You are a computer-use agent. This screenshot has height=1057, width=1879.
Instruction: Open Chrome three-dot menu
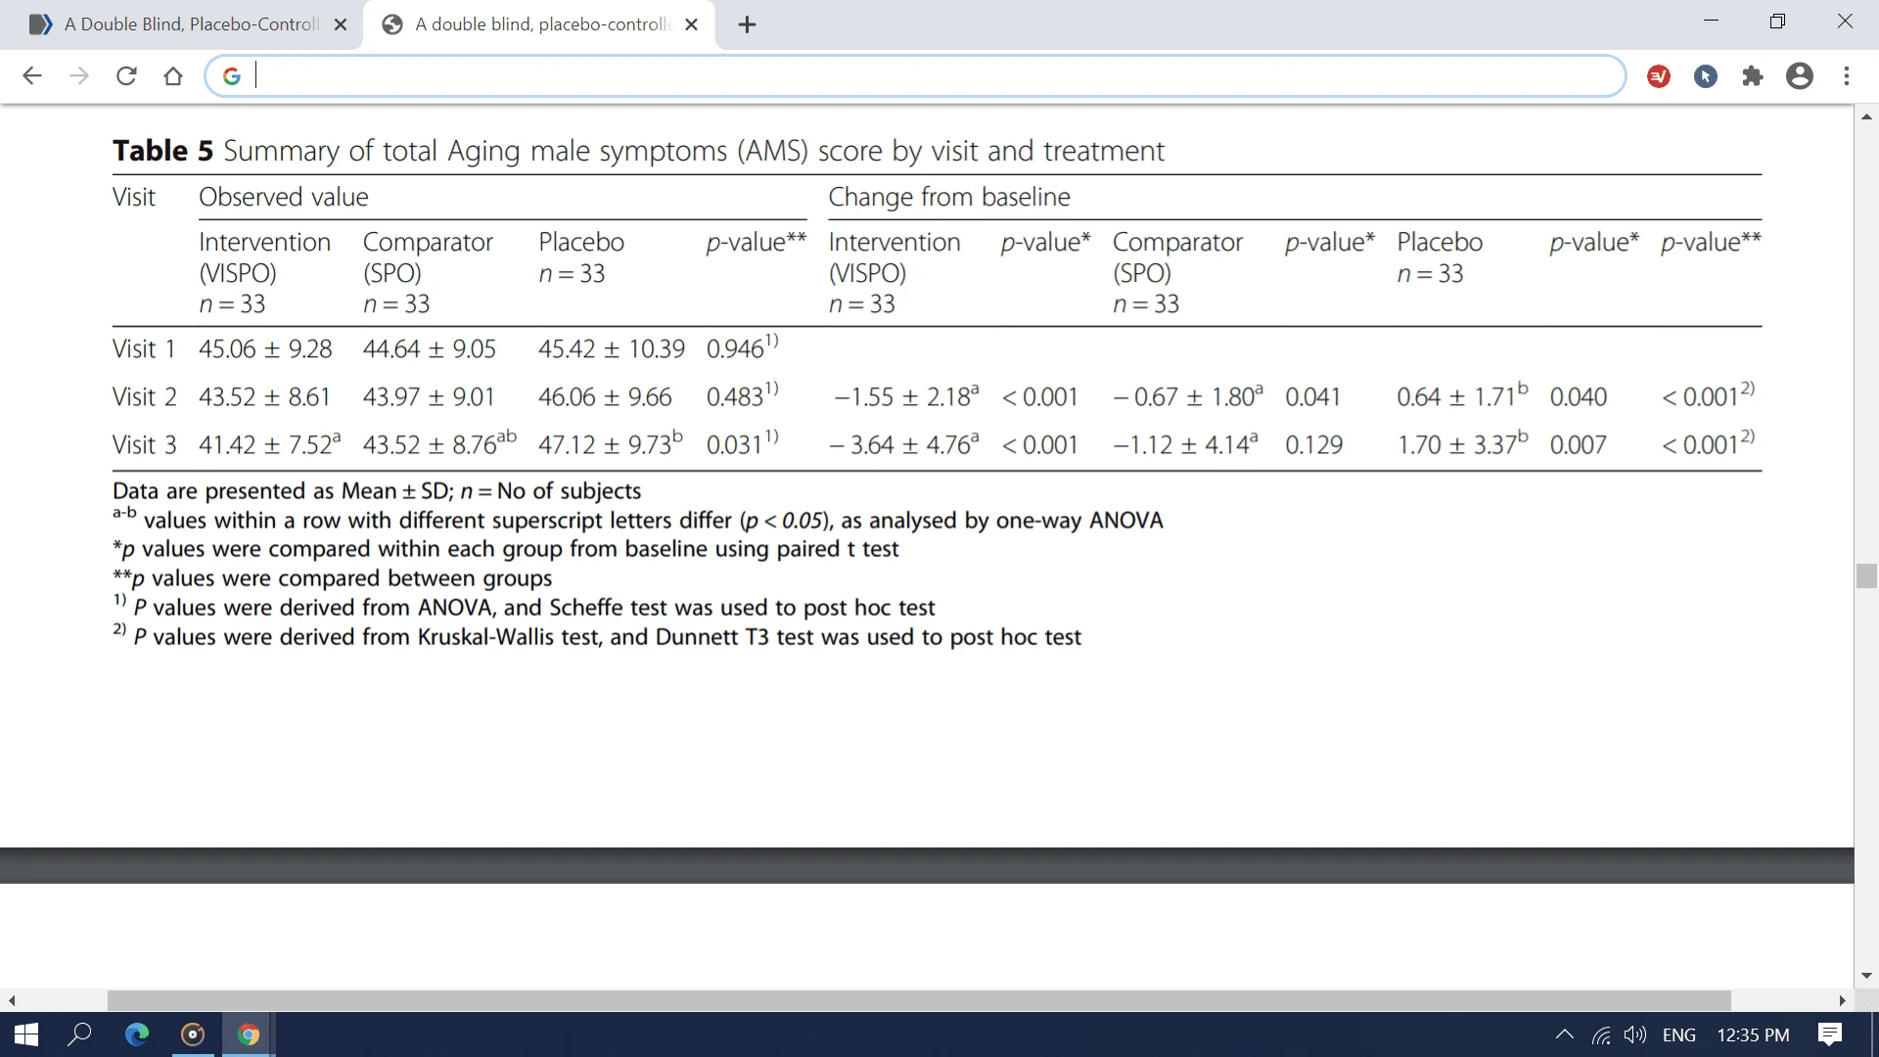[x=1847, y=76]
